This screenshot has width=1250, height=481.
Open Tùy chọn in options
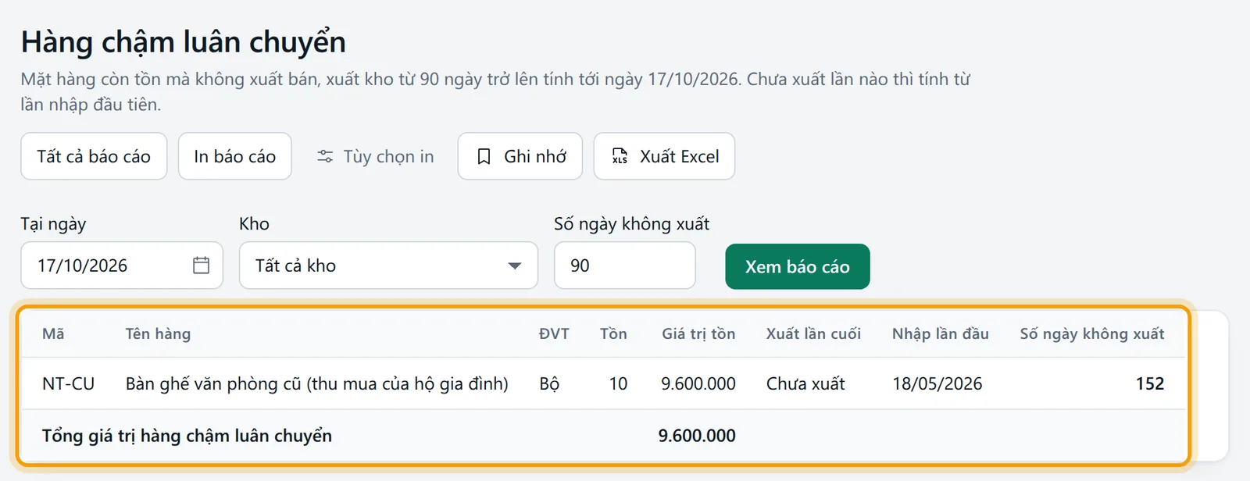pyautogui.click(x=375, y=156)
